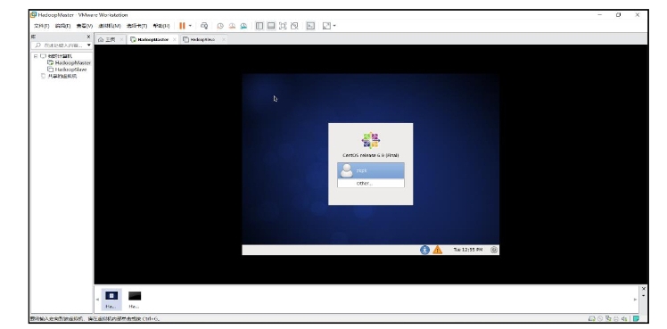Open the 选项卡(T) menu
Image resolution: width=667 pixels, height=329 pixels.
point(136,26)
